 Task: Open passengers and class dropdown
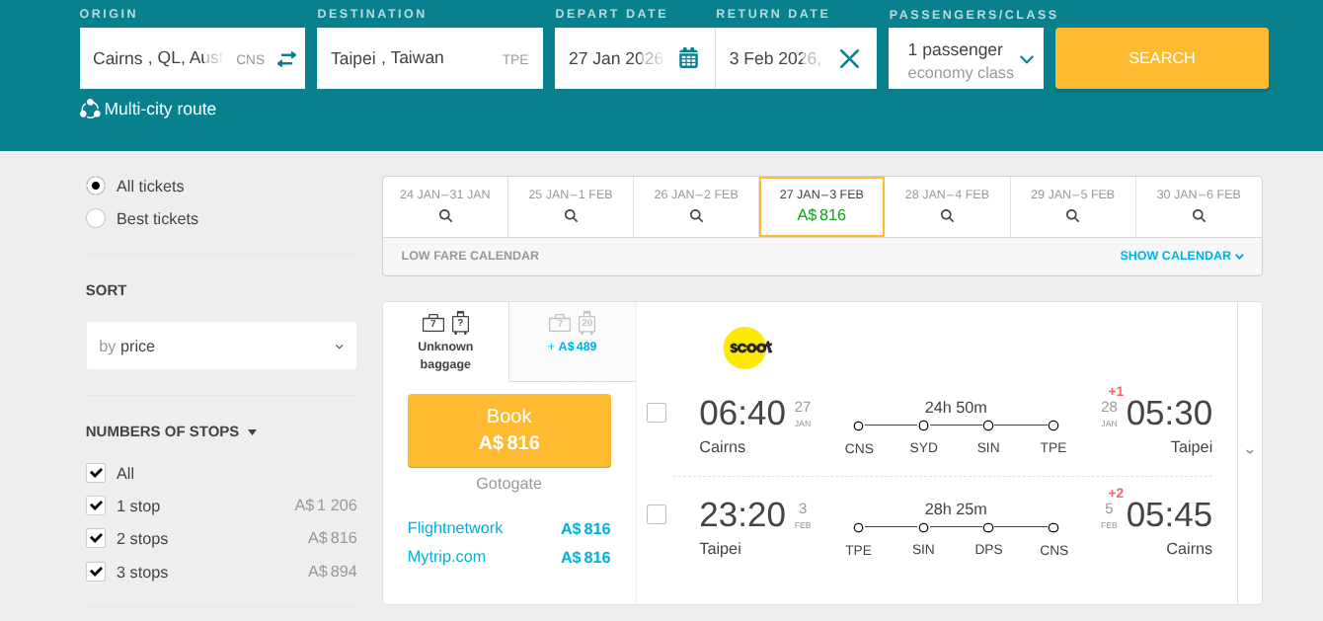[966, 58]
